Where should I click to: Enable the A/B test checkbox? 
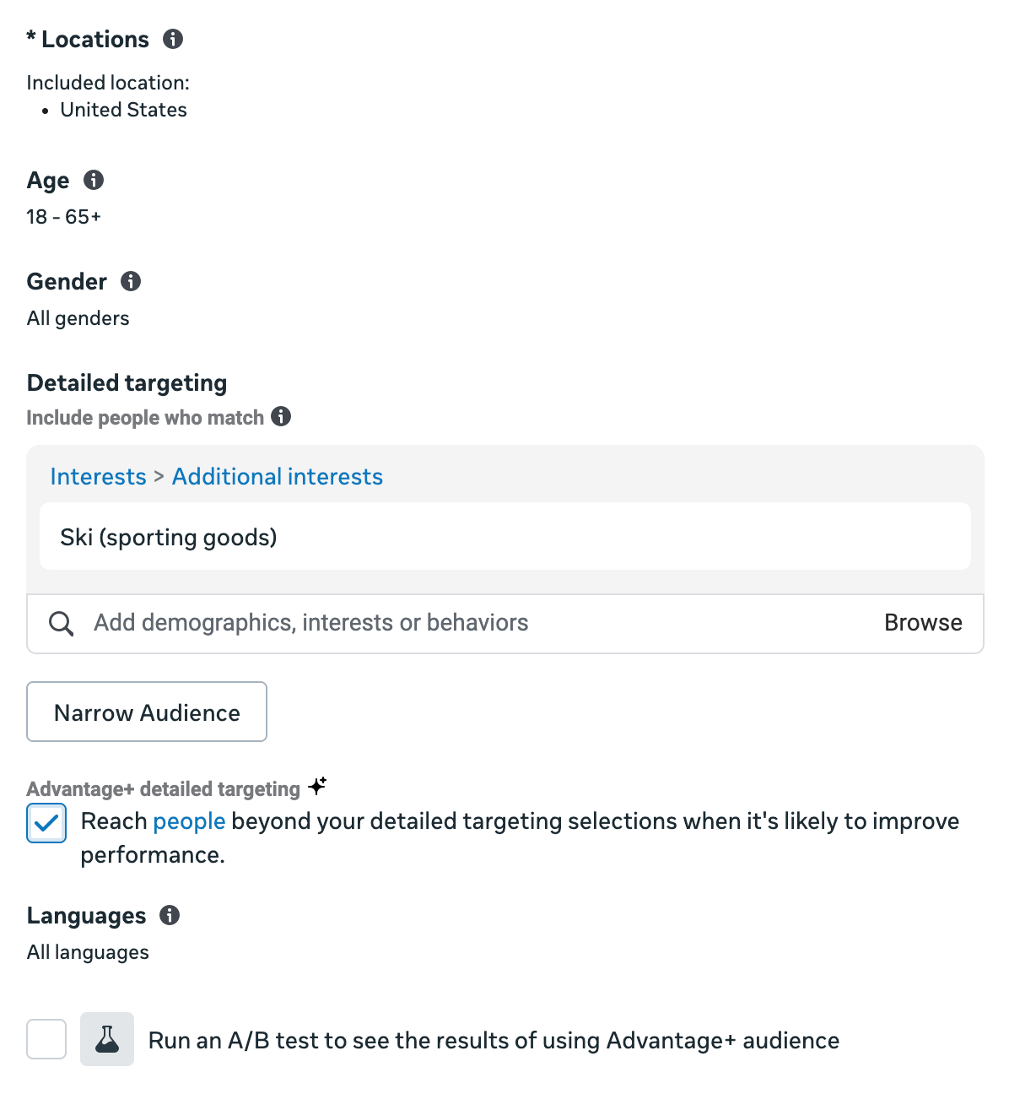[46, 1039]
